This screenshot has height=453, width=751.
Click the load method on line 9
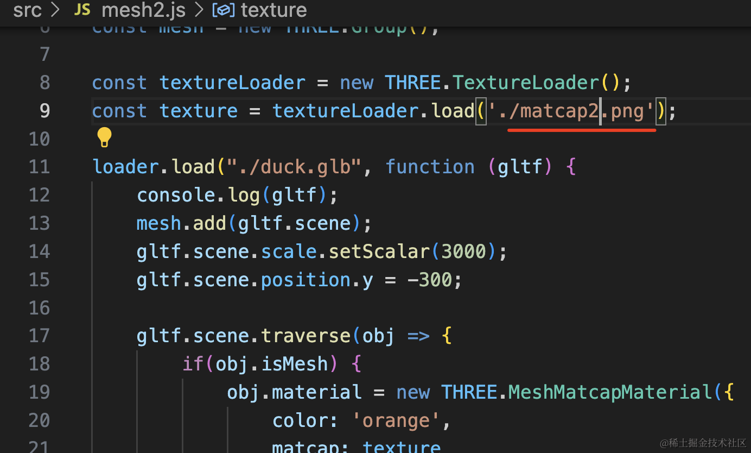point(453,111)
